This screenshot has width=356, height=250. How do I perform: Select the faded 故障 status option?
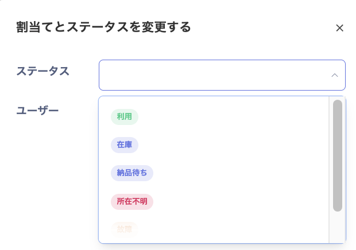[x=125, y=229]
